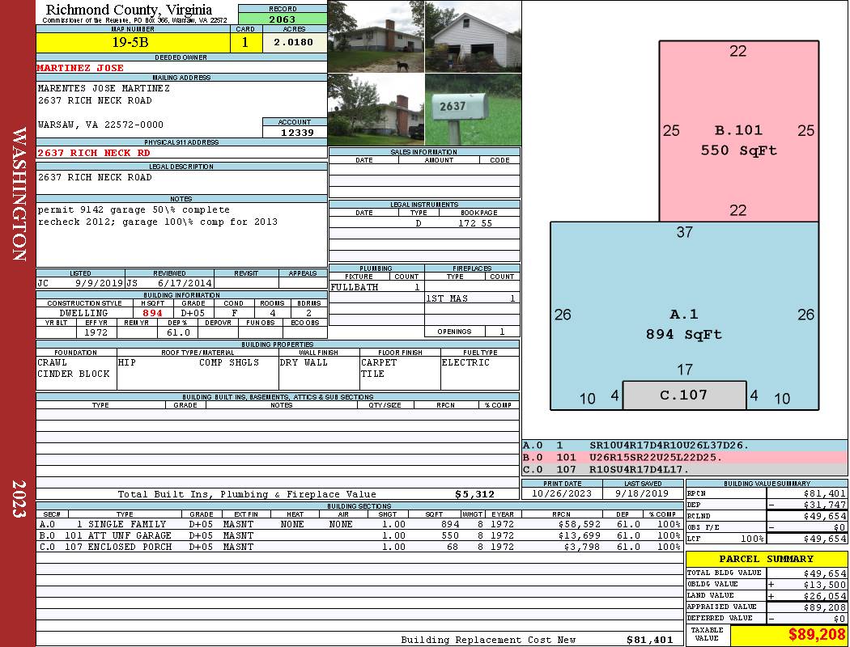Click the notes line 'recheck 2012; garage 100\% comp for 2013'

(x=157, y=222)
